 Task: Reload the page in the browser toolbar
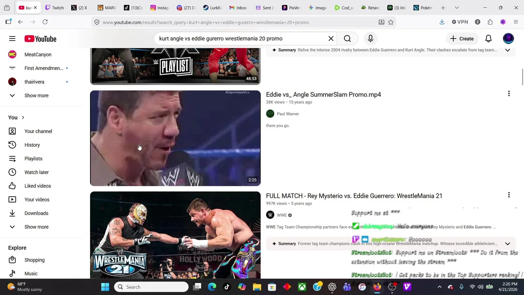[45, 22]
